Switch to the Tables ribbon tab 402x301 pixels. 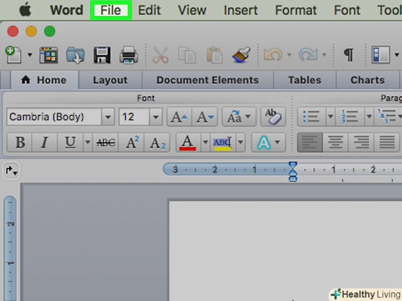tap(305, 80)
